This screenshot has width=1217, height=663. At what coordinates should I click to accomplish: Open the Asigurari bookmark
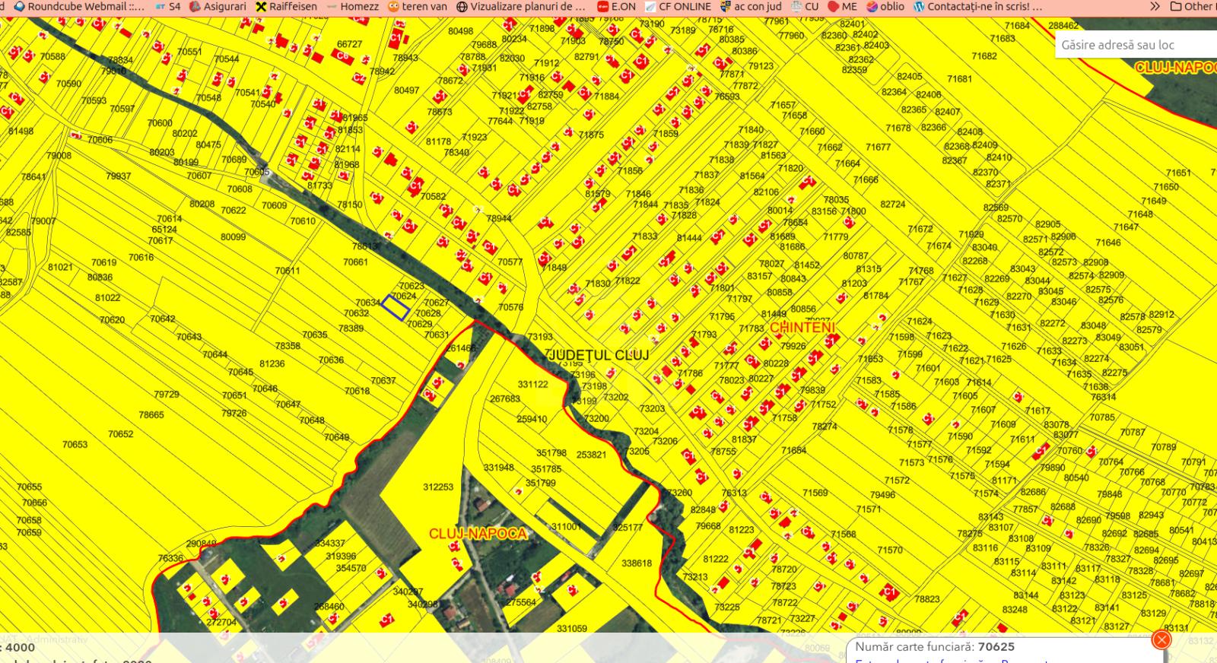click(218, 6)
